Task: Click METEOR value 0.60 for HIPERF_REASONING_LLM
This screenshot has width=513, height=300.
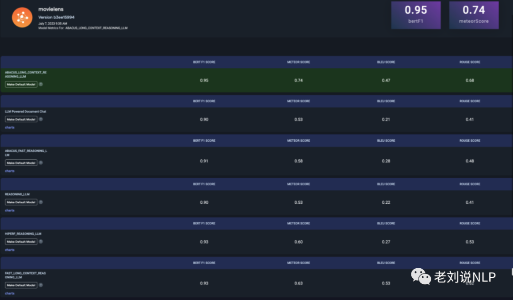Action: [x=298, y=242]
